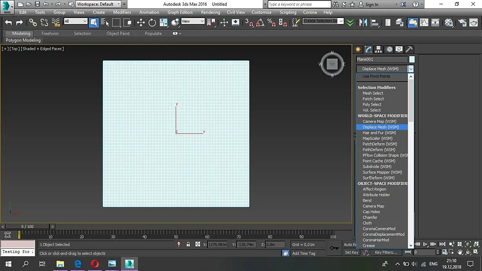Click the Key Filters button
Image resolution: width=482 pixels, height=271 pixels.
coord(386,253)
